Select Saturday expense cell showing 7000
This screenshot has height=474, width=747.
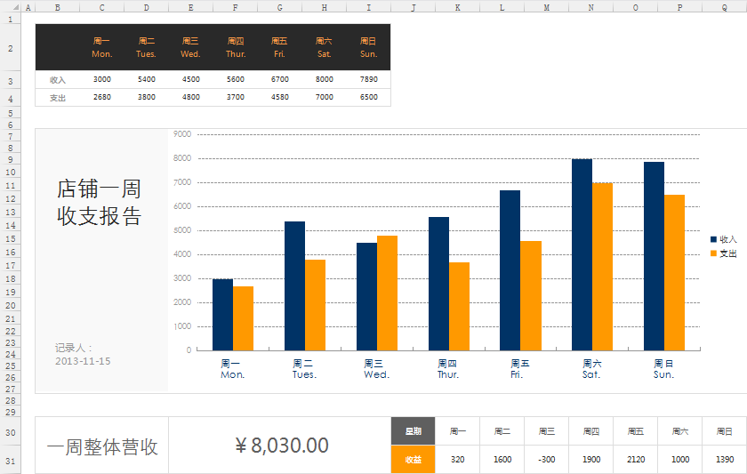click(324, 97)
